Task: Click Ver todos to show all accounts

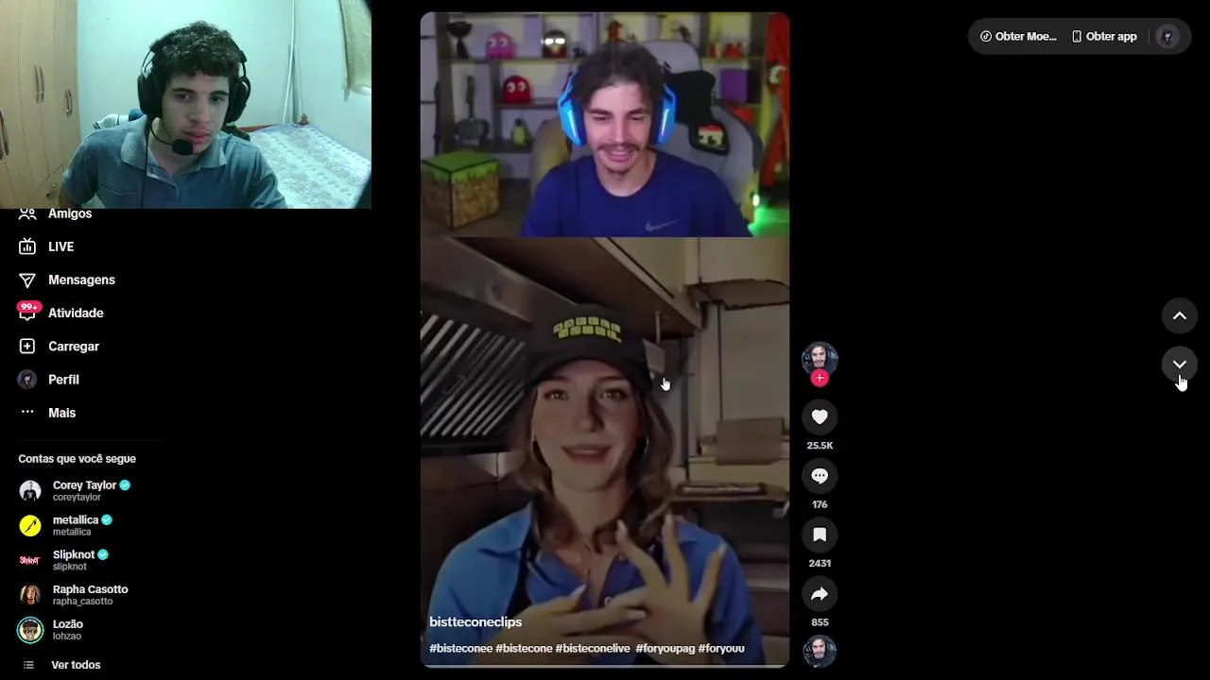Action: (x=76, y=665)
